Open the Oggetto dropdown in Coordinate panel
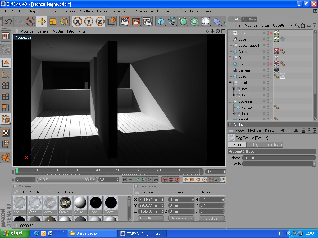318x238 pixels. 150,218
